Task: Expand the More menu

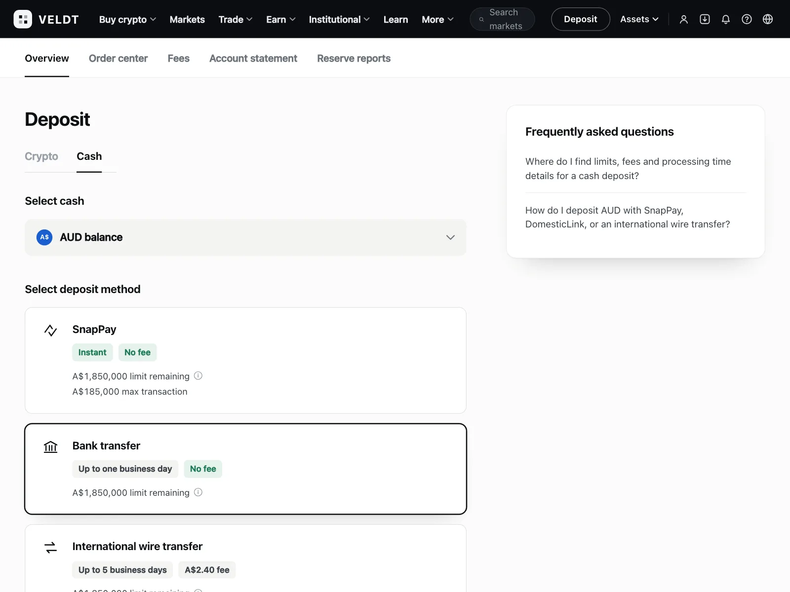Action: (x=437, y=19)
